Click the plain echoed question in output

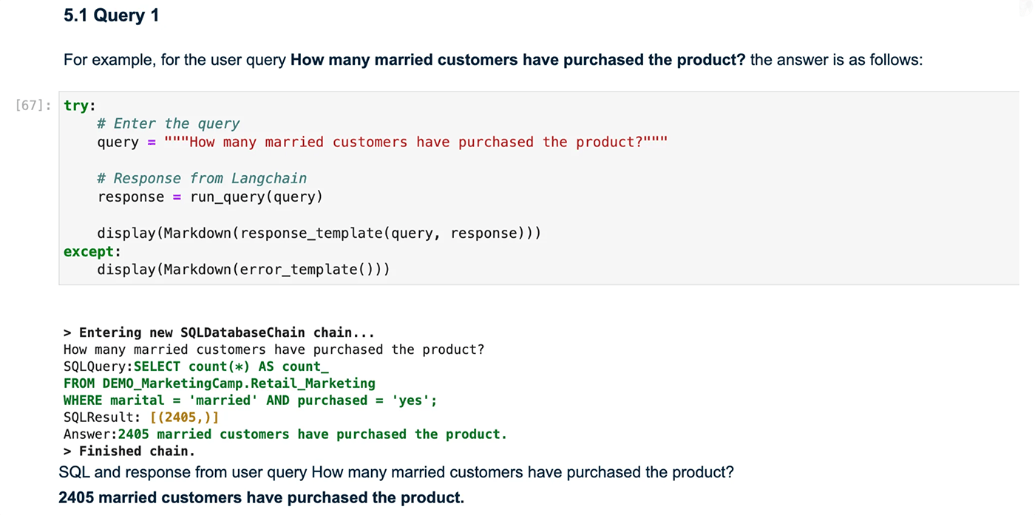[274, 349]
